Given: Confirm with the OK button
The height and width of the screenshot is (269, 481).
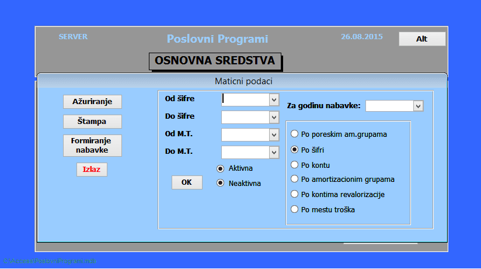Looking at the screenshot, I should click(x=187, y=182).
